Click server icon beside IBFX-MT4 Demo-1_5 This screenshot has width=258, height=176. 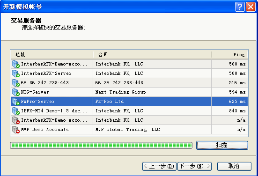[x=16, y=111]
